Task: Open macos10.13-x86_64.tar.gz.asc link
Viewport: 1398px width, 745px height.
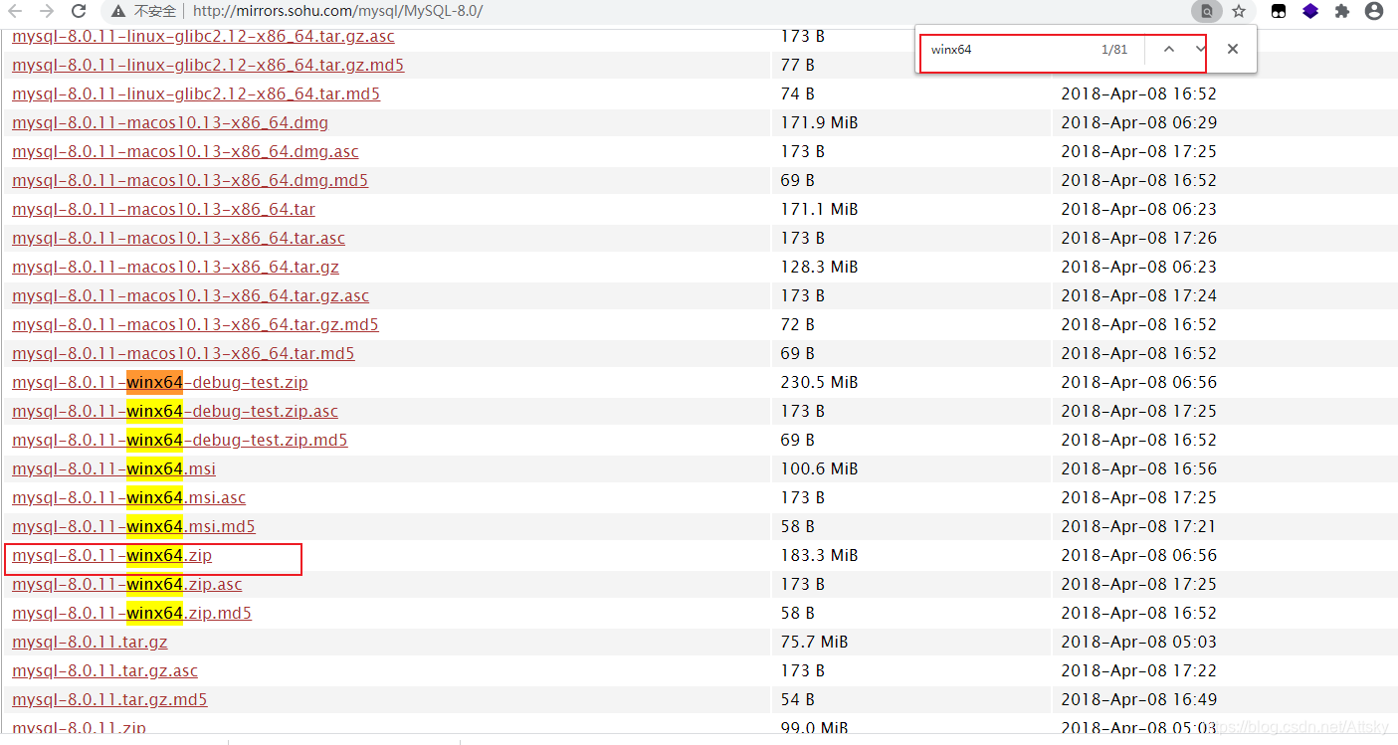Action: click(191, 295)
